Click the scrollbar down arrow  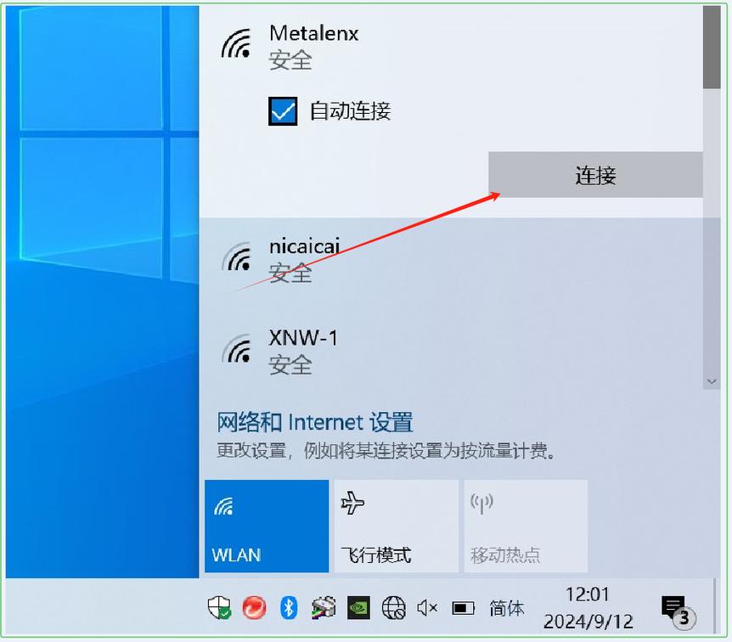point(712,381)
